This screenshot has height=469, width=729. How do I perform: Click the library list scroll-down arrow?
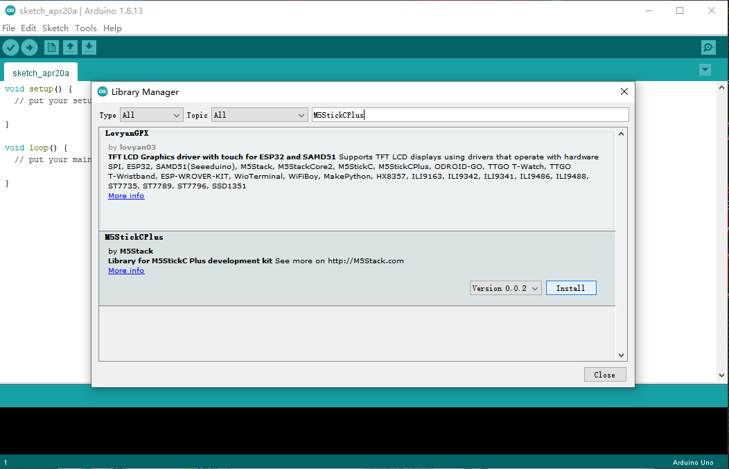point(621,355)
